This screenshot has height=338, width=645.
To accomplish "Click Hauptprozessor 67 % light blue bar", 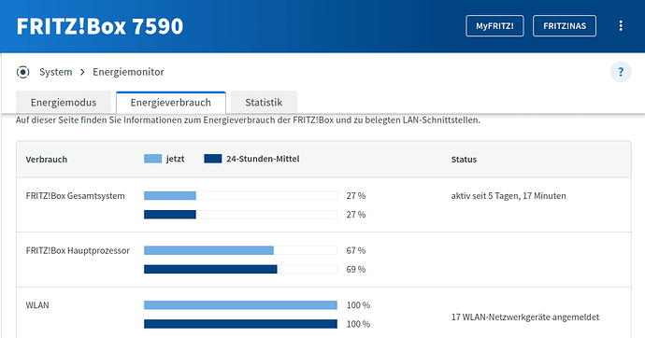I will (x=208, y=250).
